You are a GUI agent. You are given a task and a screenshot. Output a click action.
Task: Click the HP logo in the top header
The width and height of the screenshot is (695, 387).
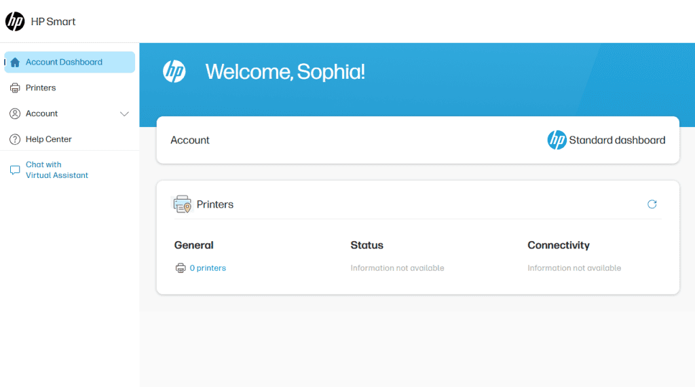pos(15,21)
